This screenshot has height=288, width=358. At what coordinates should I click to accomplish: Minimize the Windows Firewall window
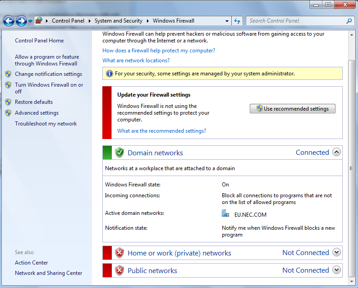click(316, 5)
